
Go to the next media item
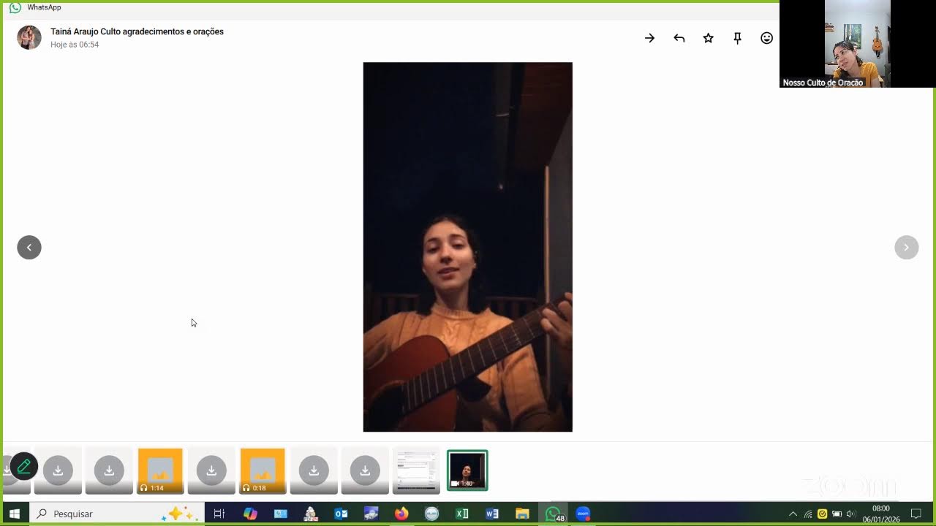(x=906, y=247)
